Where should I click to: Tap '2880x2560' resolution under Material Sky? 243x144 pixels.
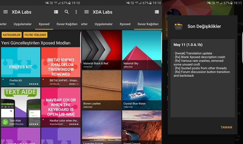[128, 67]
